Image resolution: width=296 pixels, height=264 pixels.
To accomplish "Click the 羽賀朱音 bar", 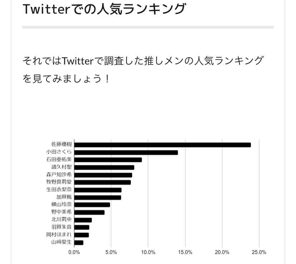I will 82,227.
